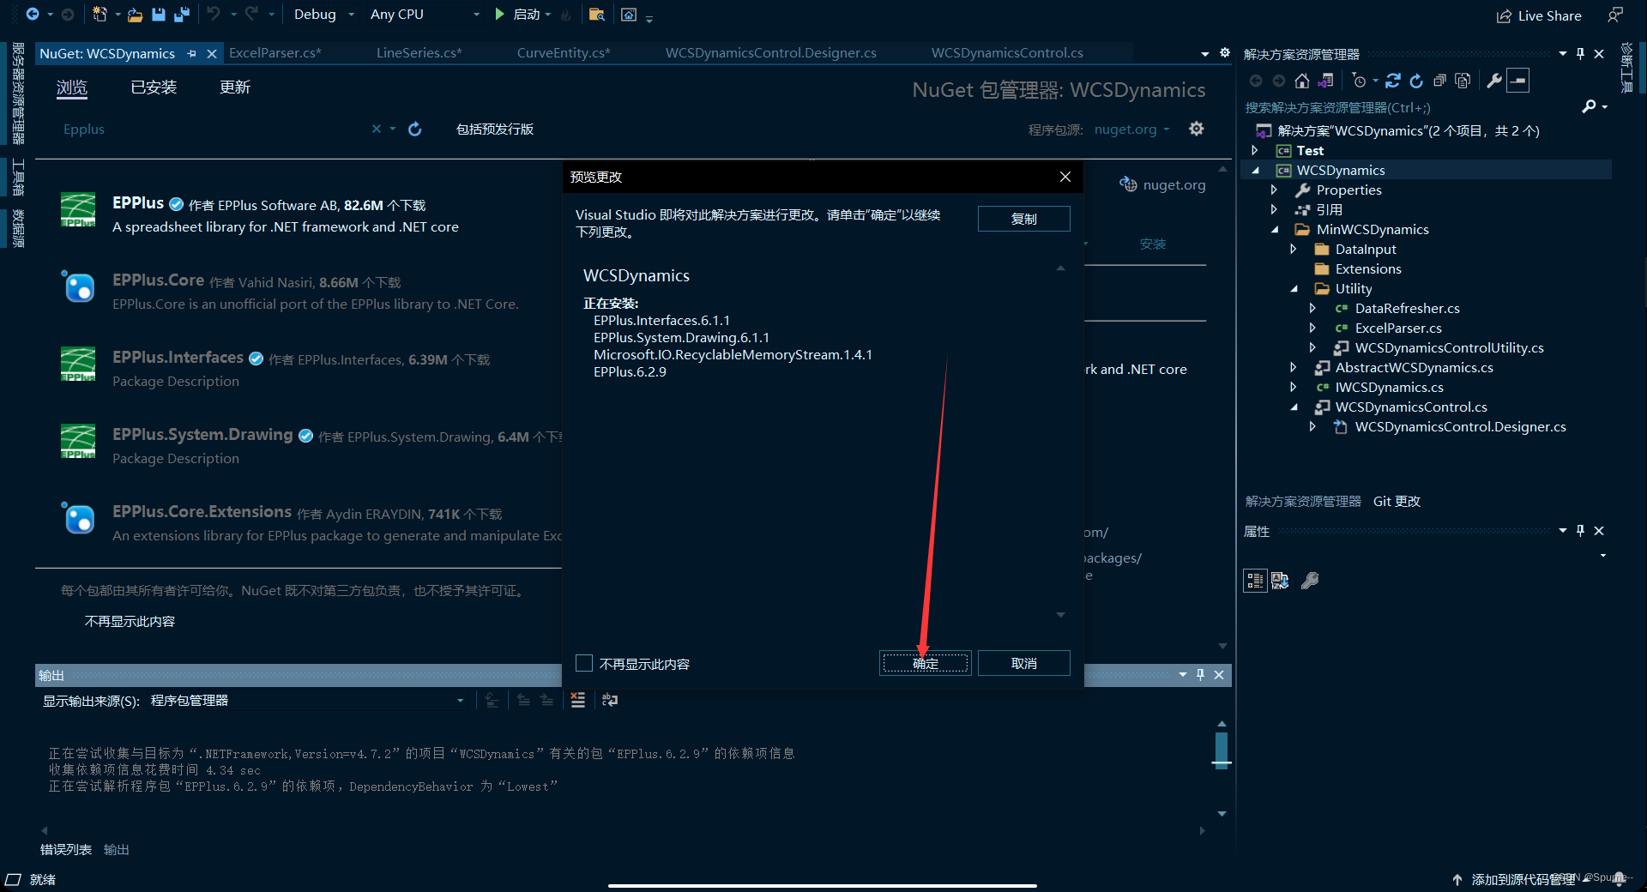Click Solution Explorer refresh icon
This screenshot has width=1647, height=892.
point(1416,81)
